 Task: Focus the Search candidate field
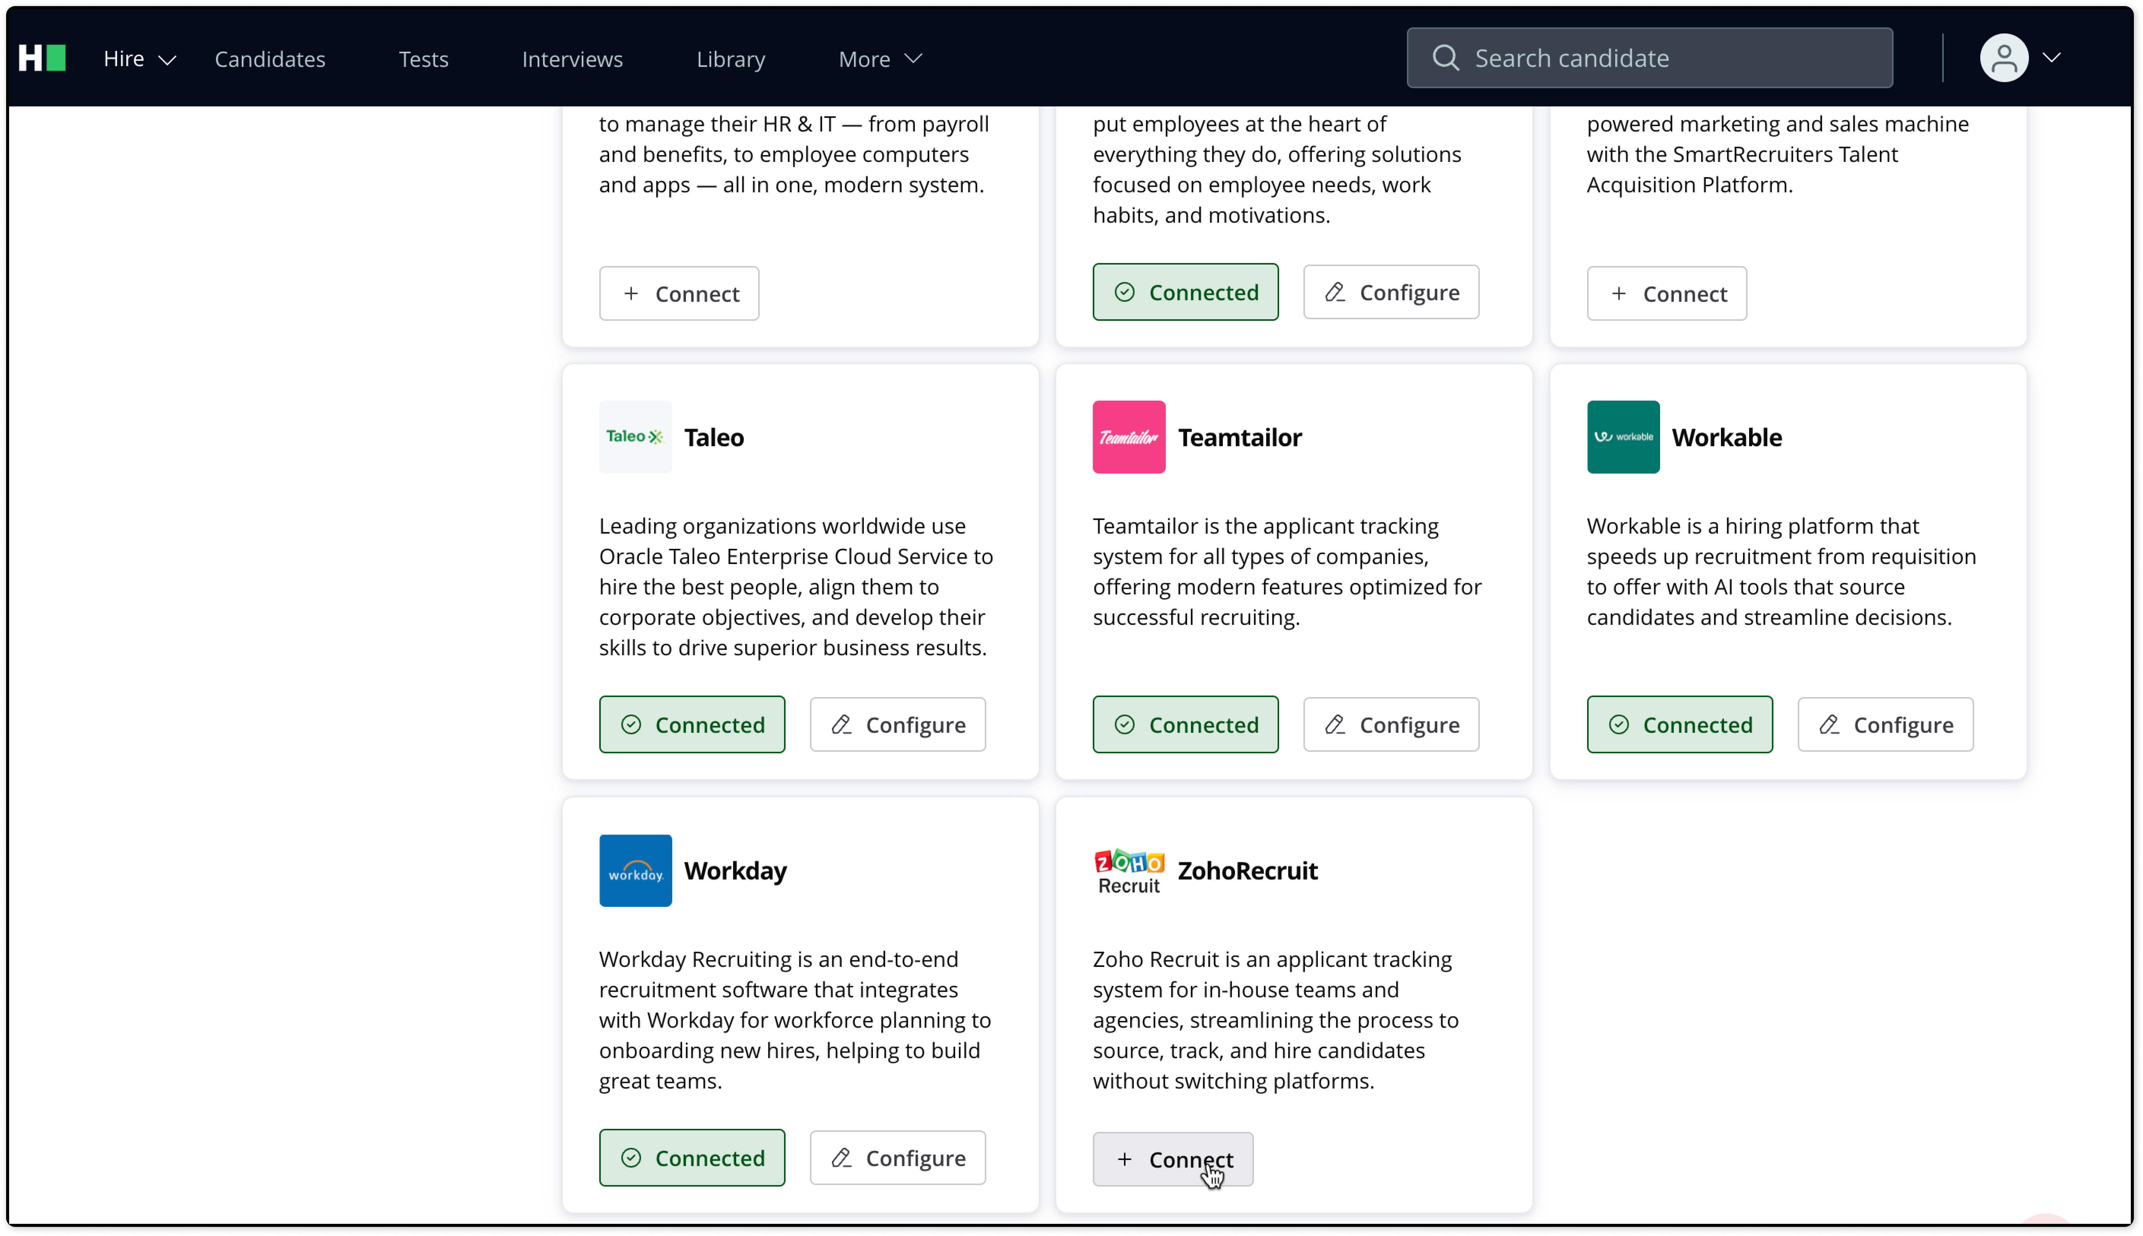pos(1649,58)
